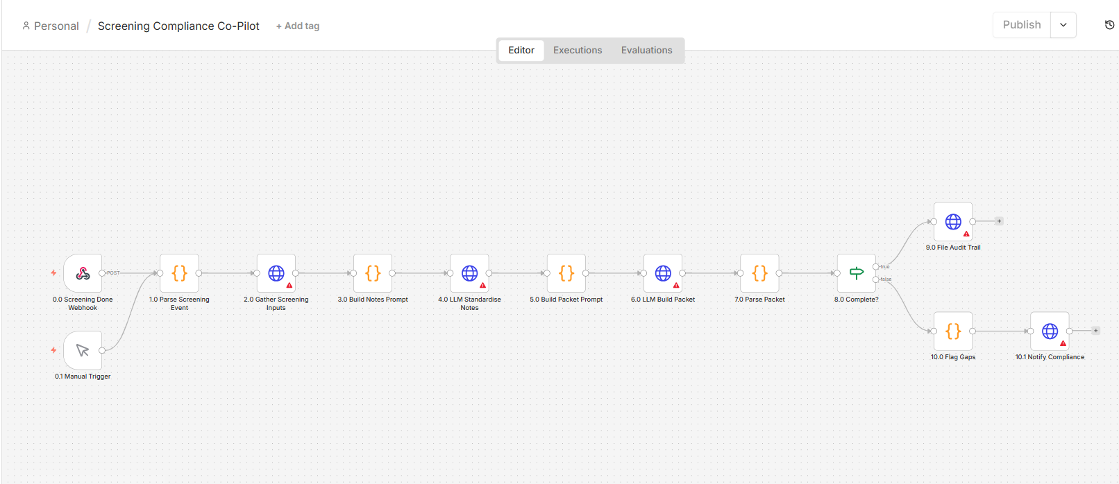Open the Evaluations tab
Viewport: 1119px width, 484px height.
[647, 51]
